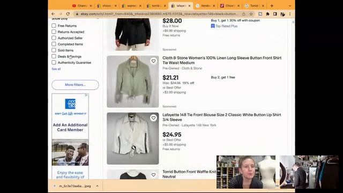Add the Lafayette 148 blouse to watchlist

[154, 118]
